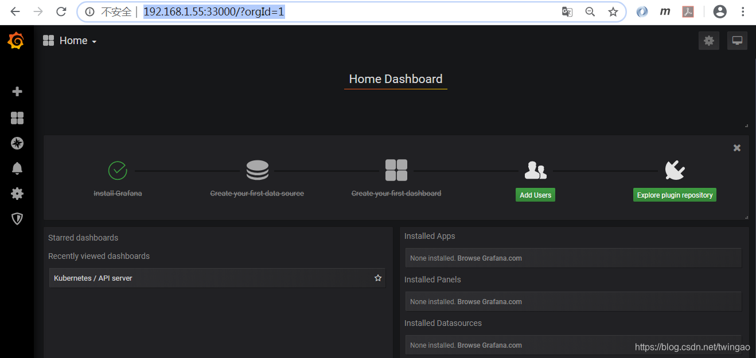This screenshot has height=358, width=756.
Task: Click the first dashboard grid icon
Action: (396, 170)
